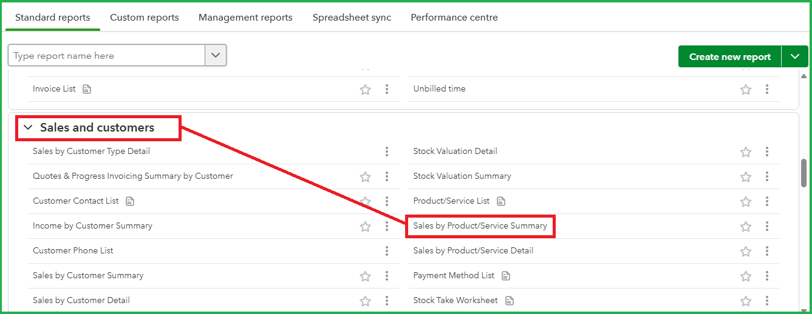Viewport: 812px width, 314px height.
Task: Open more options for Sales by Customer Type Detail
Action: (x=387, y=152)
